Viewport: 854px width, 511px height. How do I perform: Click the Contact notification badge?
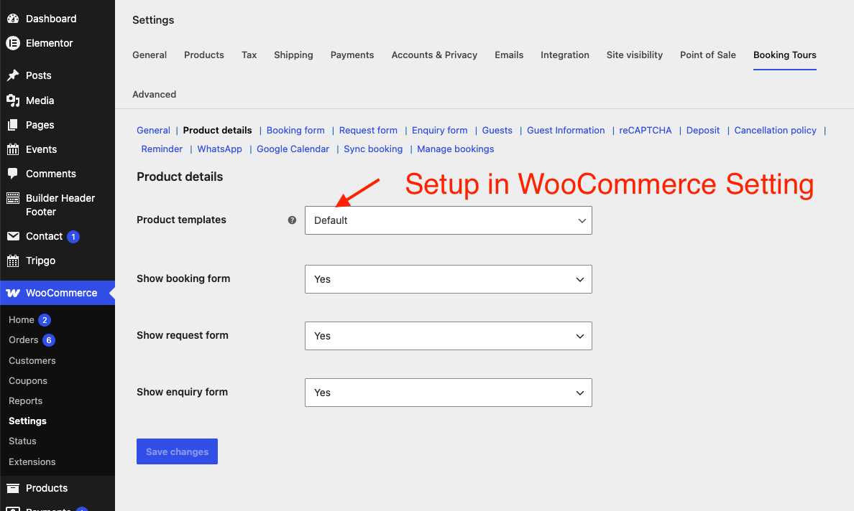73,236
